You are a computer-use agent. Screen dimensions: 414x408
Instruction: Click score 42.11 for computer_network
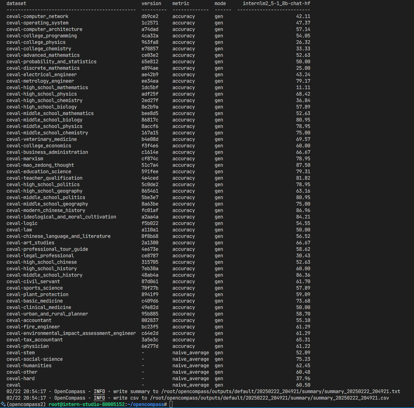[x=303, y=16]
